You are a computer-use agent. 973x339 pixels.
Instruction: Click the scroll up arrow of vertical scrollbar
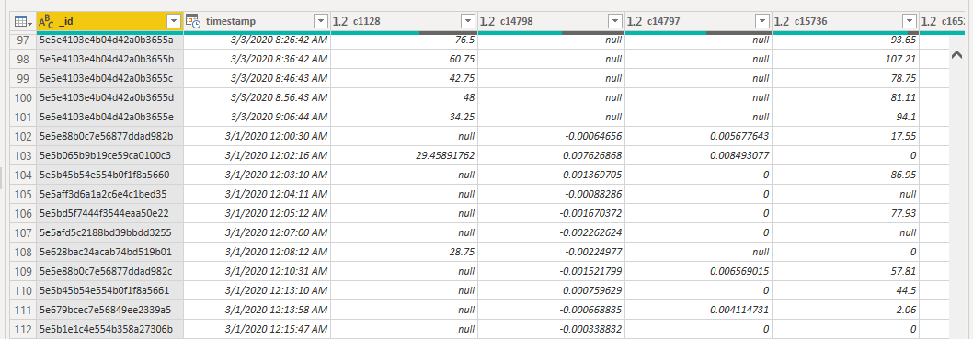[x=956, y=55]
